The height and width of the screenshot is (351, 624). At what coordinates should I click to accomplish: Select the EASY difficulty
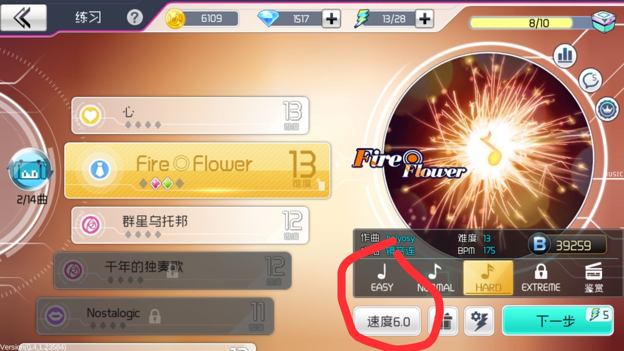382,278
